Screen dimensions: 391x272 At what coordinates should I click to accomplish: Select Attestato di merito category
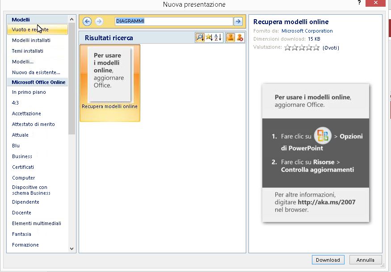pyautogui.click(x=34, y=124)
